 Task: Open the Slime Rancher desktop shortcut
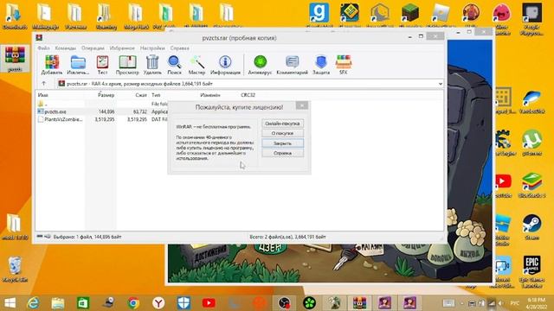[x=502, y=19]
